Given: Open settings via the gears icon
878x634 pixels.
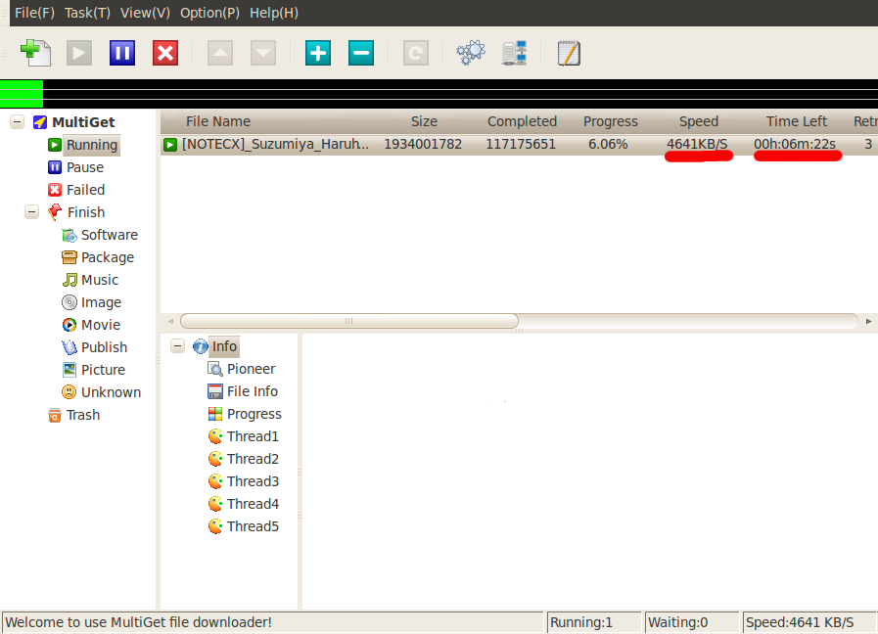Looking at the screenshot, I should pos(471,53).
